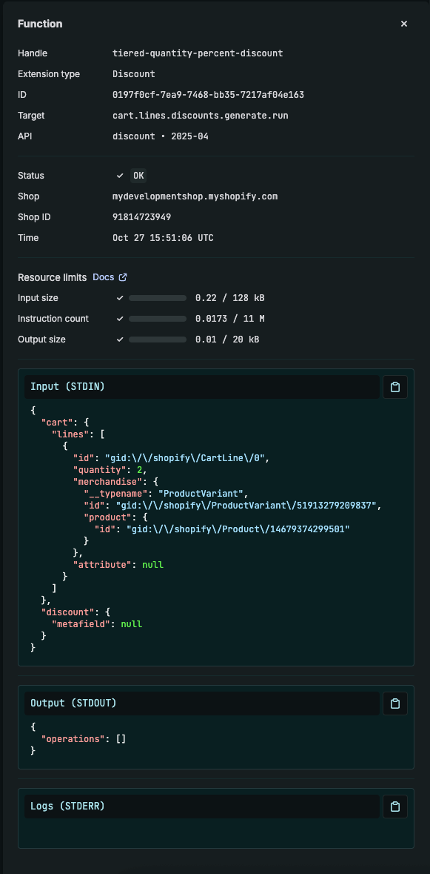Click the "metafield": null line
This screenshot has height=874, width=430.
(x=97, y=623)
